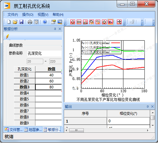The height and width of the screenshot is (143, 158).
Task: Click the New file toolbar icon
Action: click(x=9, y=22)
